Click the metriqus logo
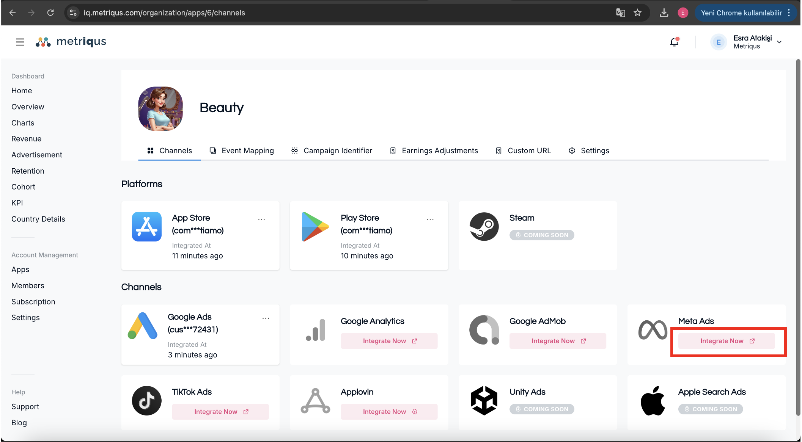 (x=71, y=42)
